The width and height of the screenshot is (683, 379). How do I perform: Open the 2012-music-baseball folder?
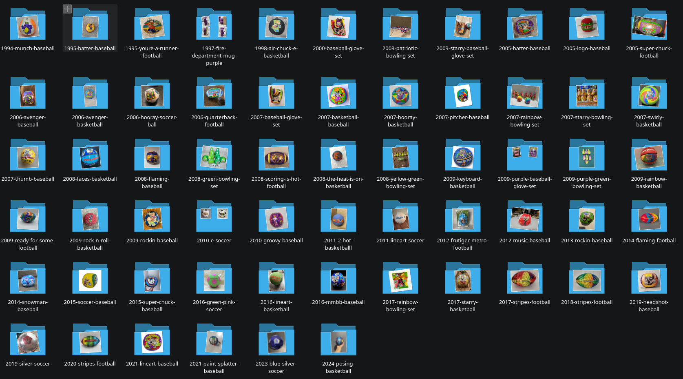(x=525, y=218)
